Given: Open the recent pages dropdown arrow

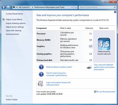Looking at the screenshot, I should pos(11,8).
